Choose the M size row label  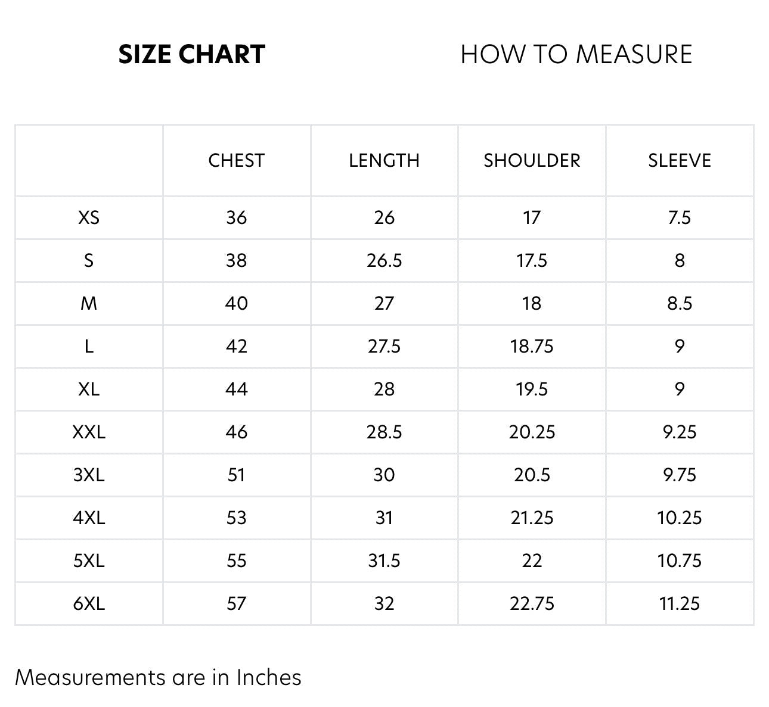(x=89, y=303)
